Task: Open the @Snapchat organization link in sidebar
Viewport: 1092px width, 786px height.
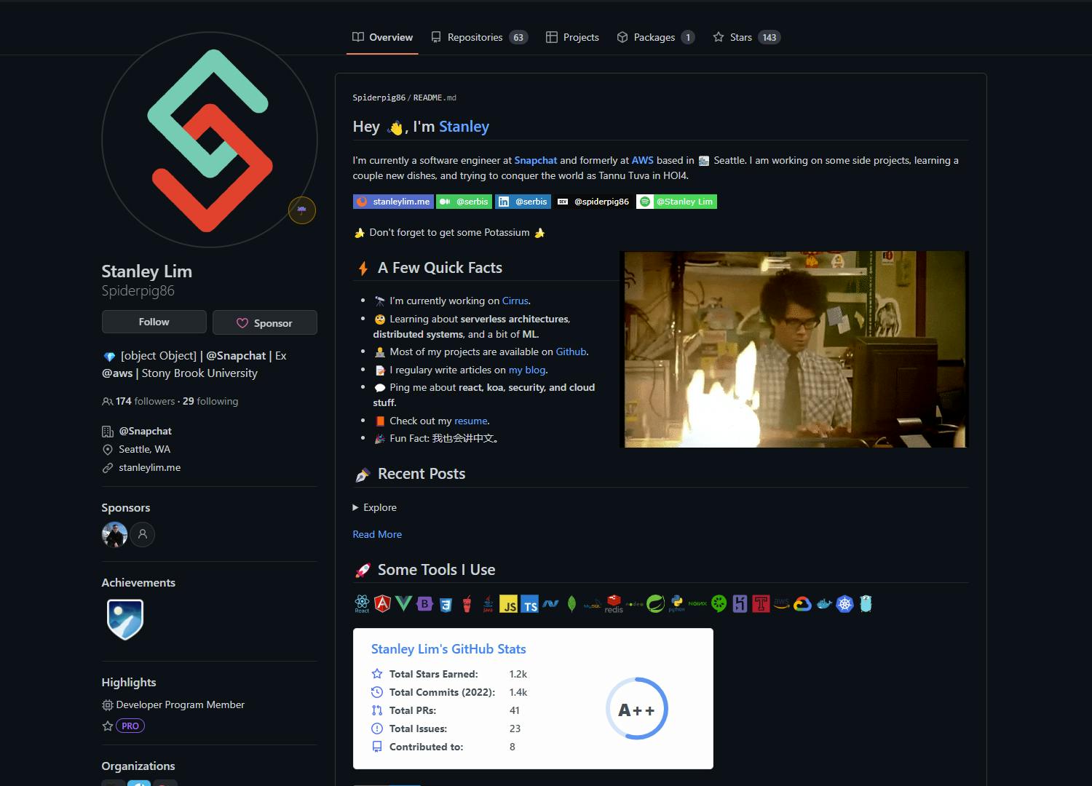Action: (x=146, y=431)
